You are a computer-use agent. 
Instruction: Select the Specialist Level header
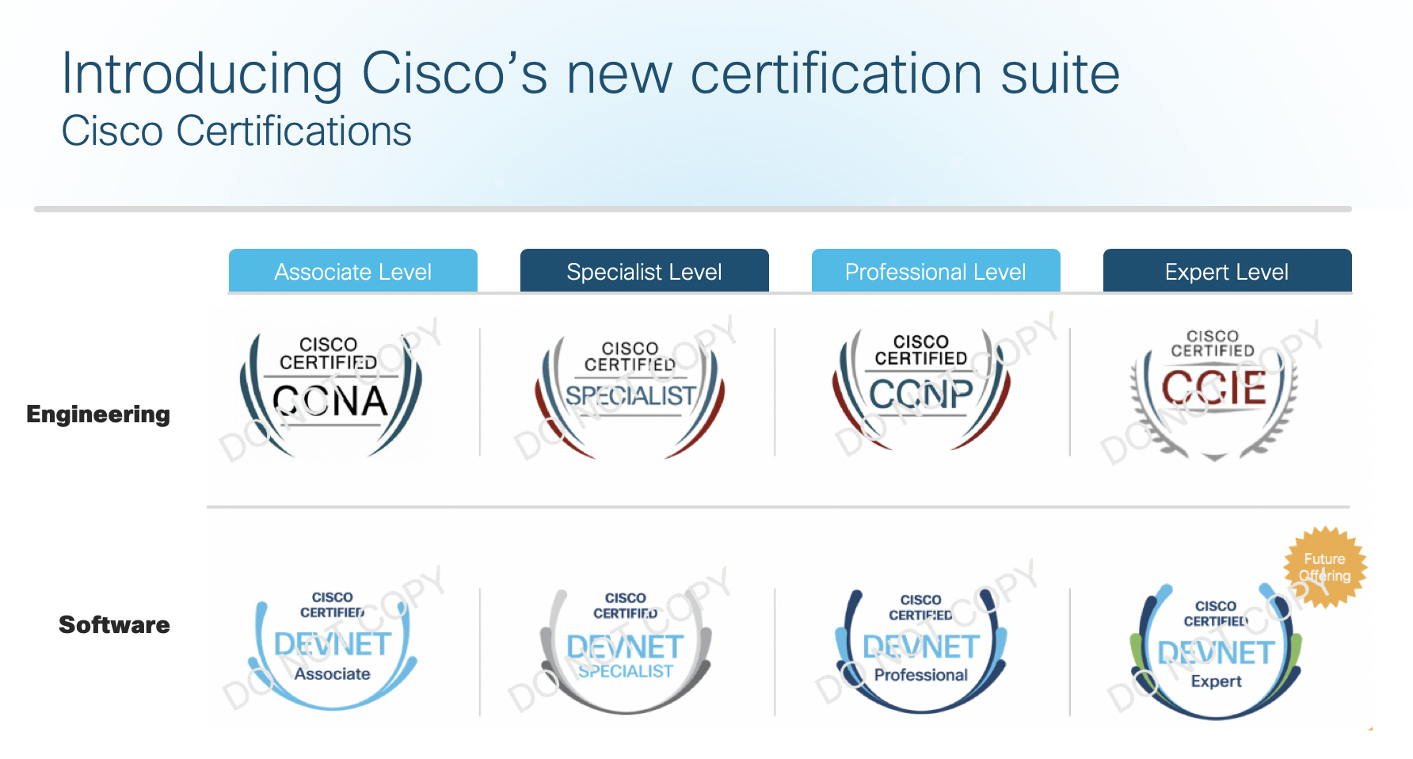[x=644, y=272]
